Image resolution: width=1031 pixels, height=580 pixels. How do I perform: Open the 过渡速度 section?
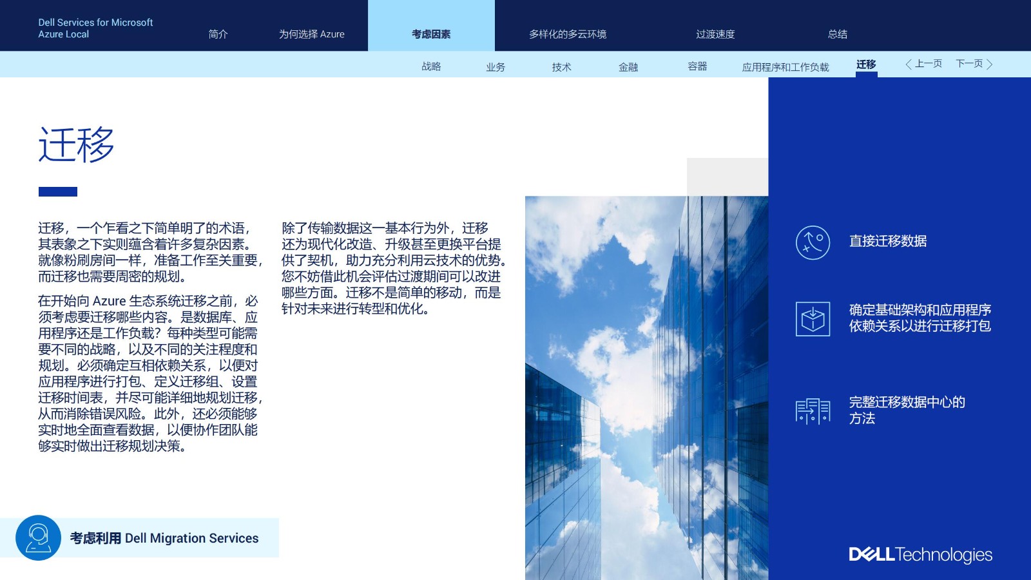(x=715, y=34)
